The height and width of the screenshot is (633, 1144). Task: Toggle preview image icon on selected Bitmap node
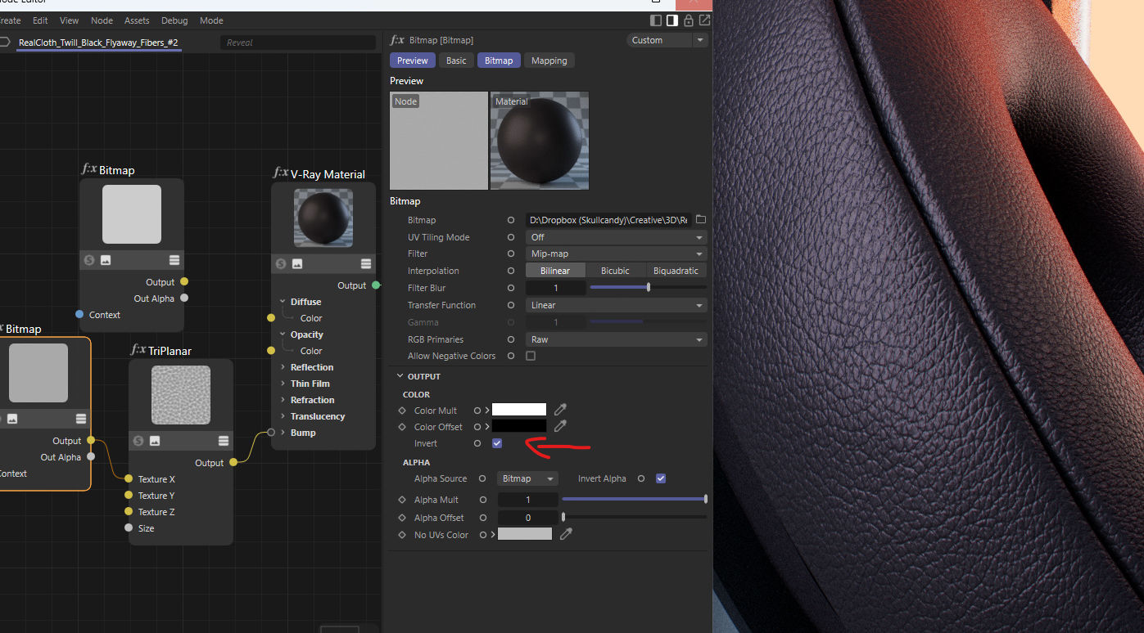pos(12,419)
